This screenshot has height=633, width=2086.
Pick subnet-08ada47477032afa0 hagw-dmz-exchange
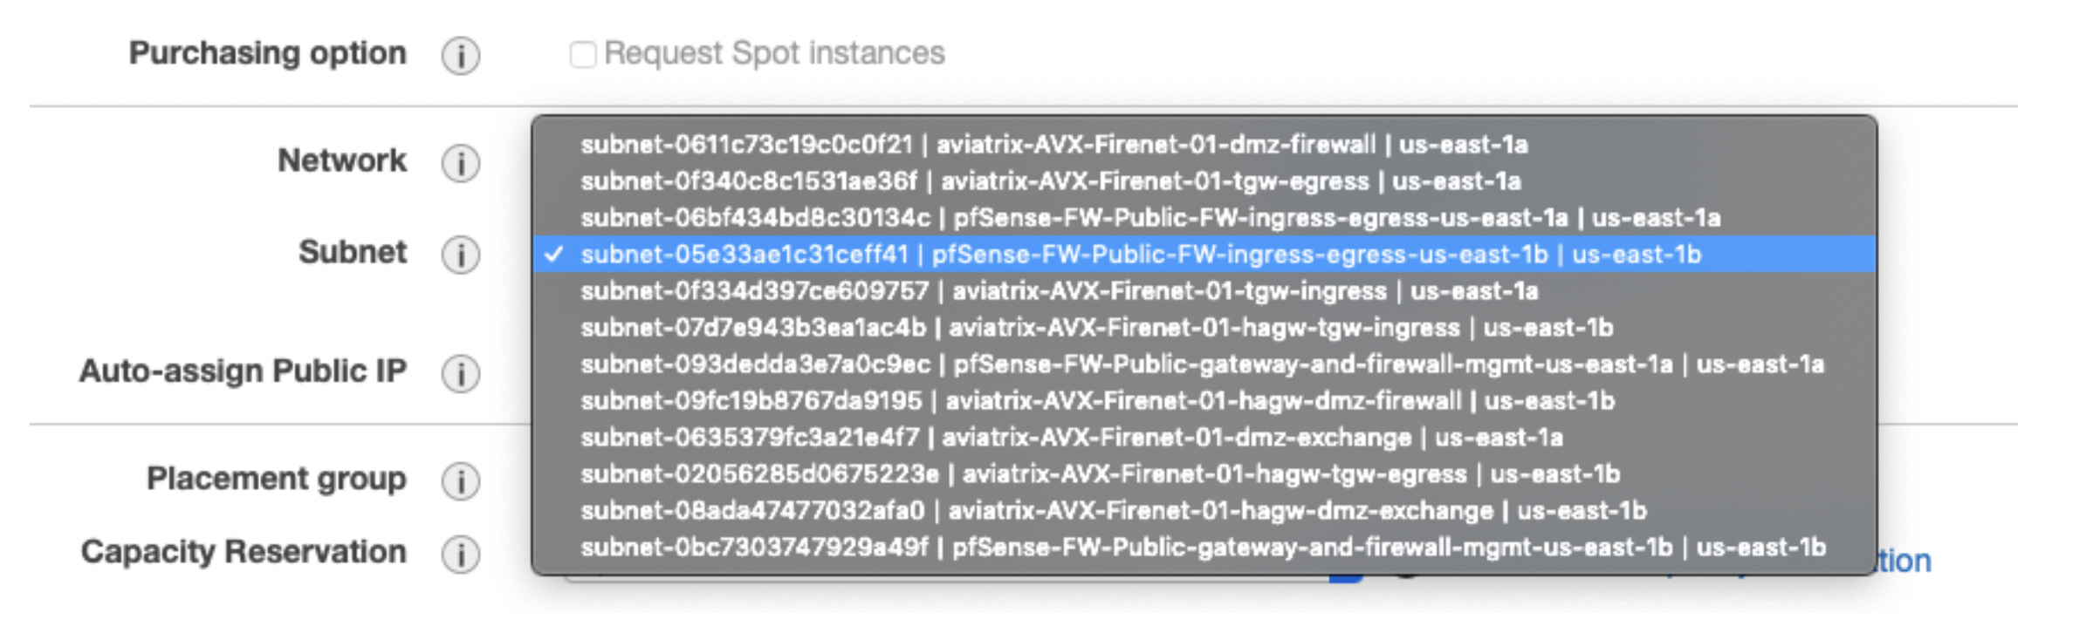1113,511
